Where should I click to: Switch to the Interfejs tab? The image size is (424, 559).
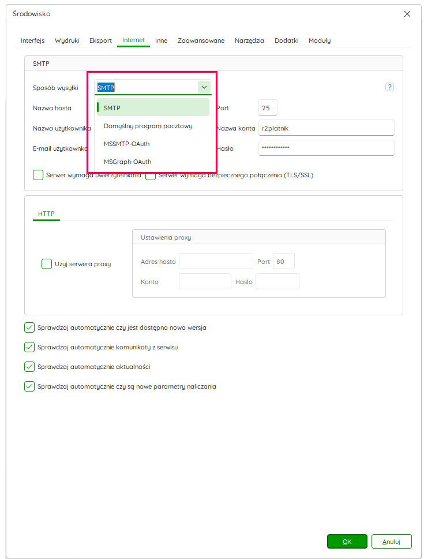coord(32,40)
